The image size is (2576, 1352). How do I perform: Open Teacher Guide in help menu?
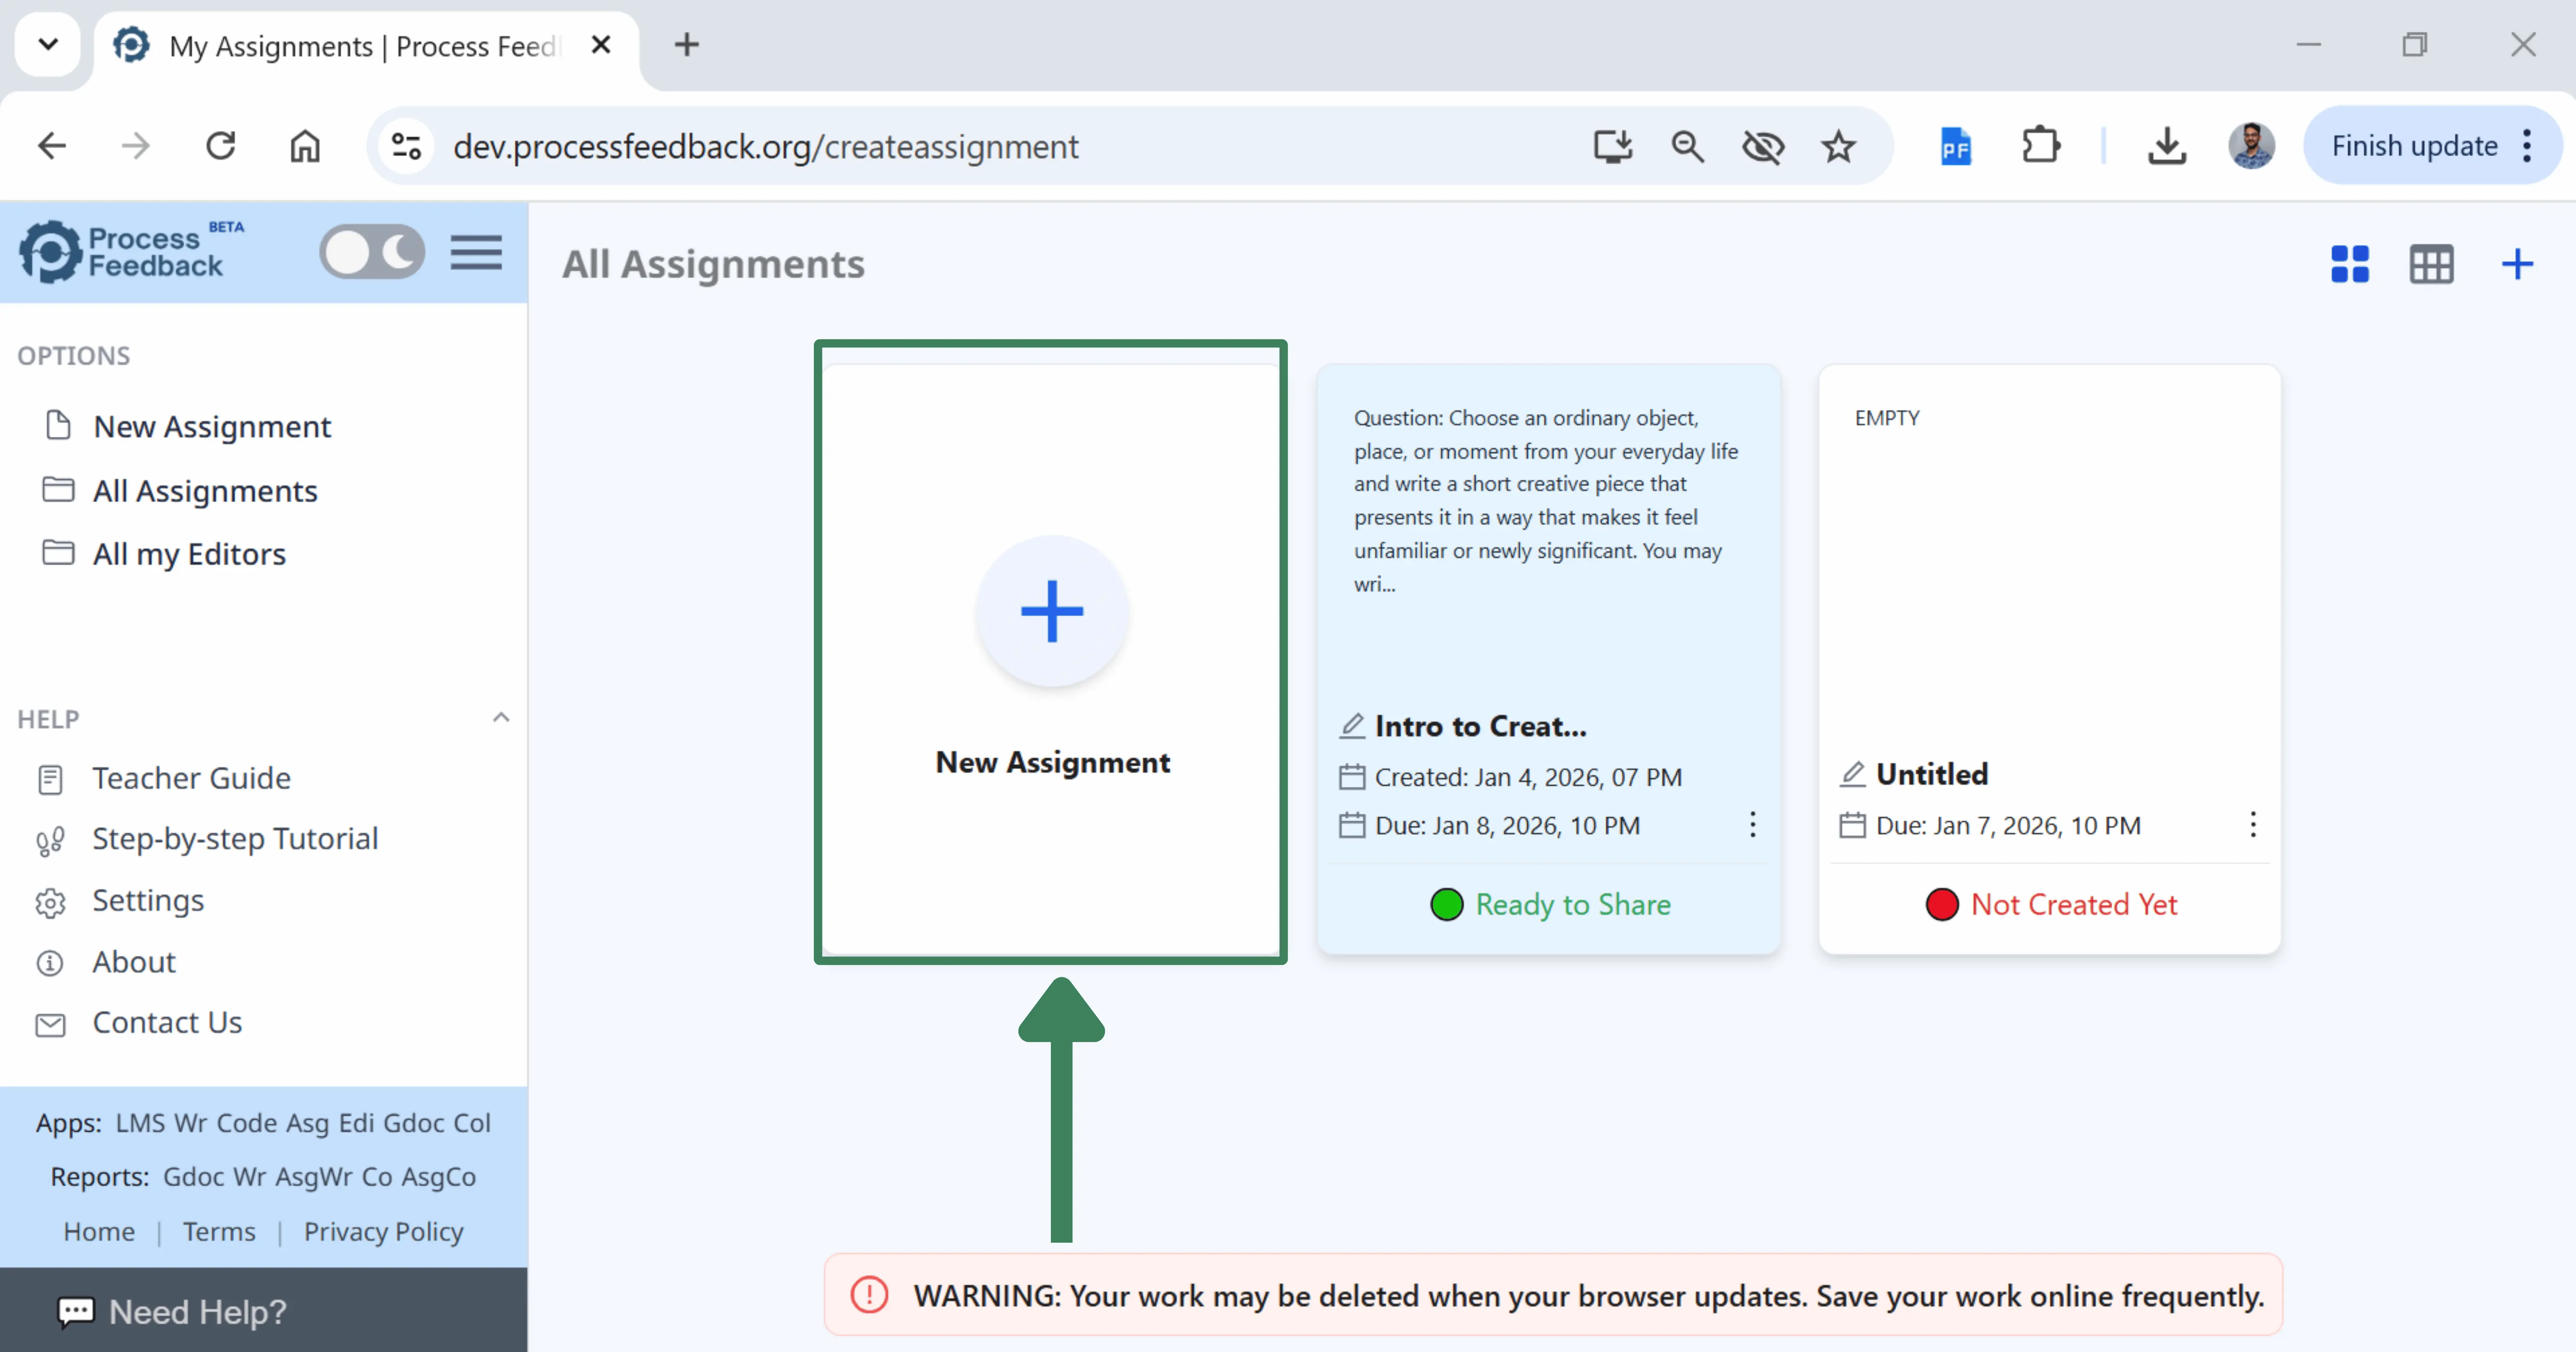191,778
